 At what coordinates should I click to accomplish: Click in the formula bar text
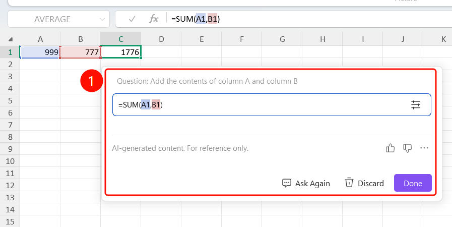[196, 19]
